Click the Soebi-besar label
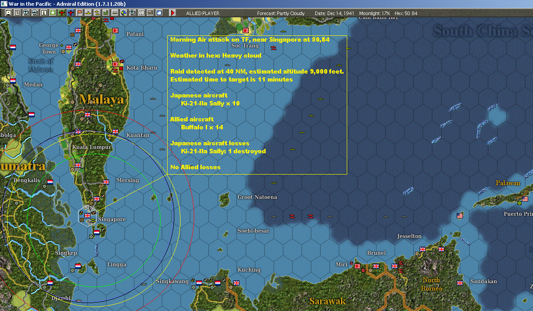Viewport: 533px width, 311px height. (x=254, y=231)
